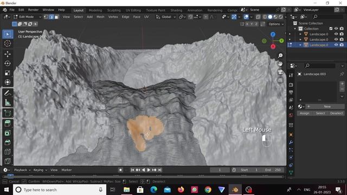Switch orthographic/perspective grid icon
The width and height of the screenshot is (347, 195).
[280, 80]
